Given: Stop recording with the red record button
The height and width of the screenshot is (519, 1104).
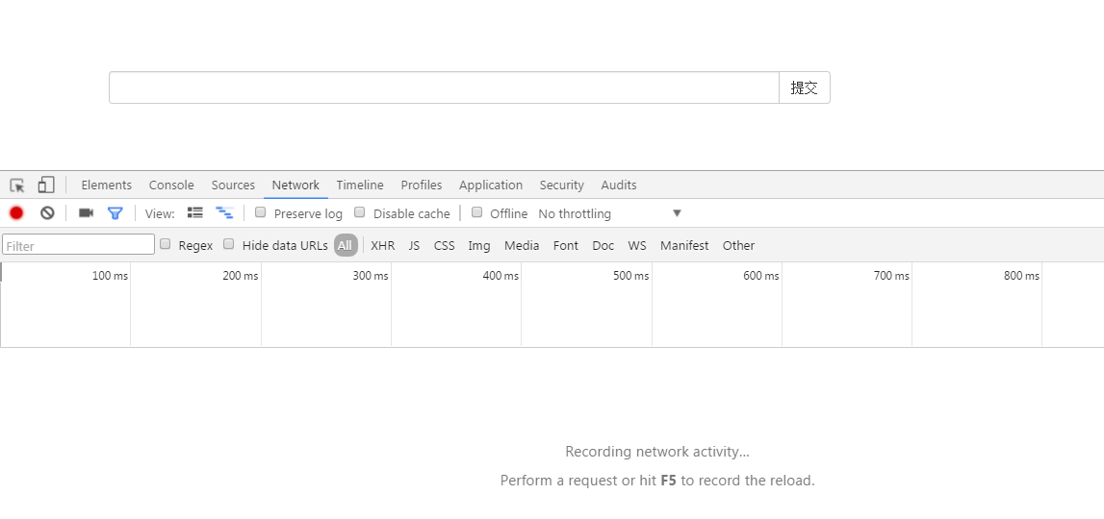Looking at the screenshot, I should pos(16,213).
